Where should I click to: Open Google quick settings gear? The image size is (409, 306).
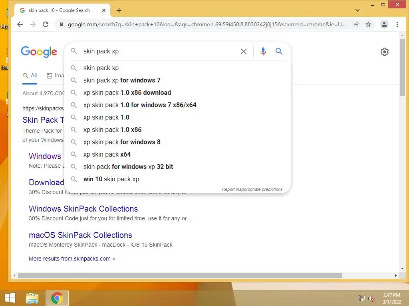point(384,52)
